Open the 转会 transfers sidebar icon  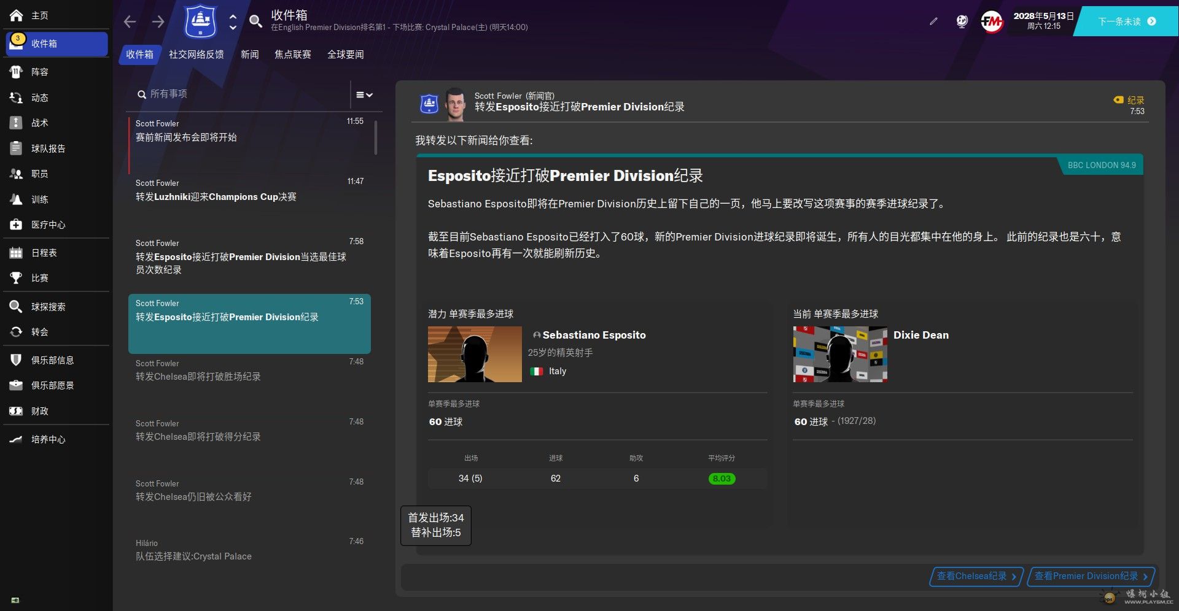(x=16, y=332)
